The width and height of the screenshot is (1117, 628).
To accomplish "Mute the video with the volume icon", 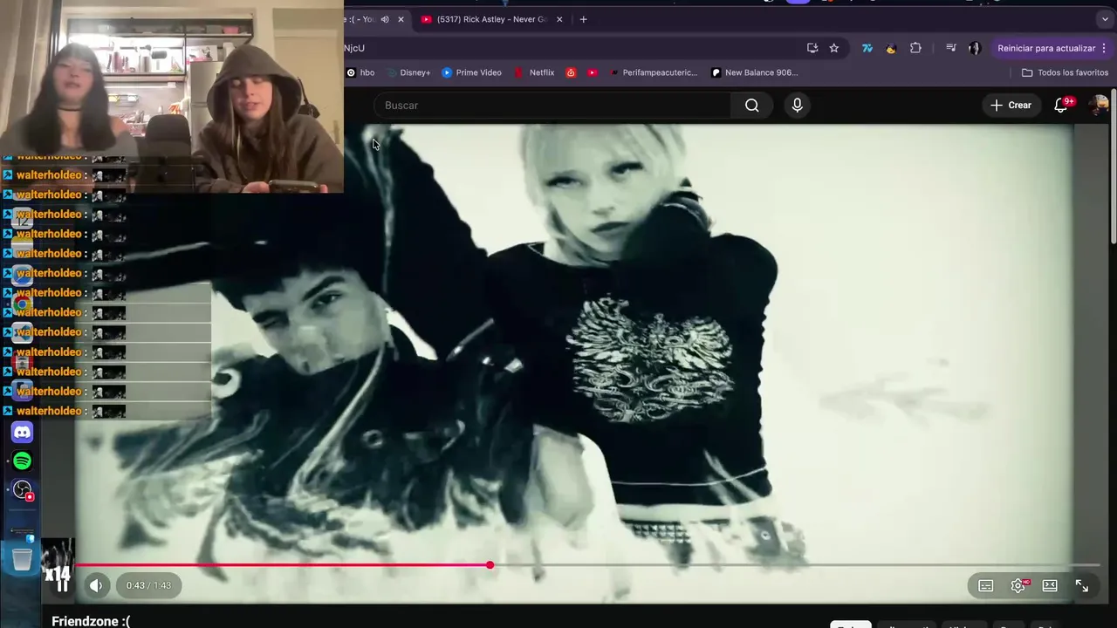I will [96, 586].
